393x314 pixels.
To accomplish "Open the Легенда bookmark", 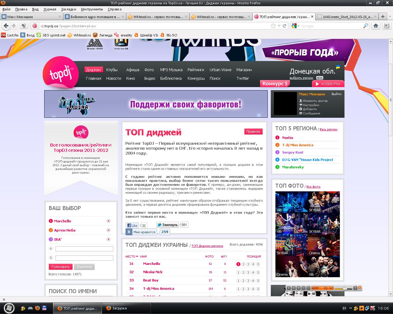I will tap(103, 35).
